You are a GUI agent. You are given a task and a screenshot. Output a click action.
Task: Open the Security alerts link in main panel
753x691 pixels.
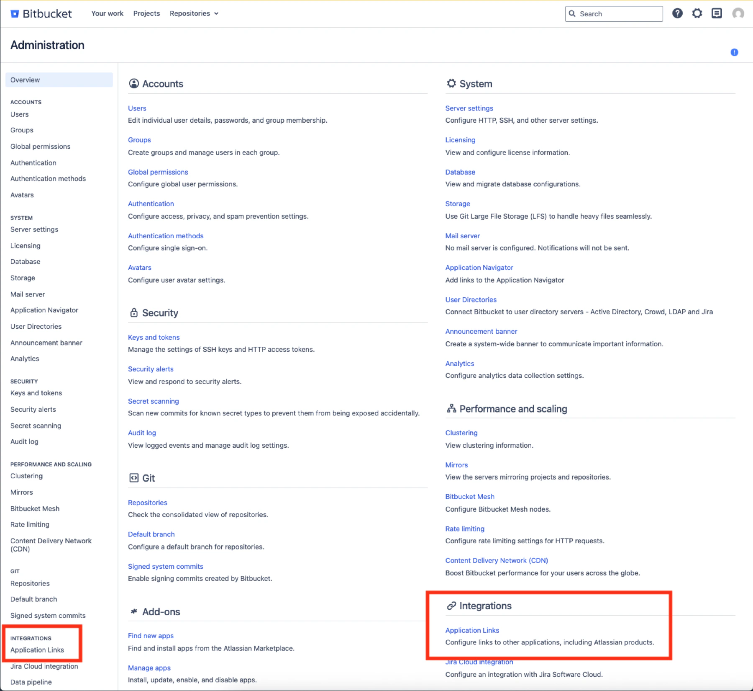pos(151,369)
